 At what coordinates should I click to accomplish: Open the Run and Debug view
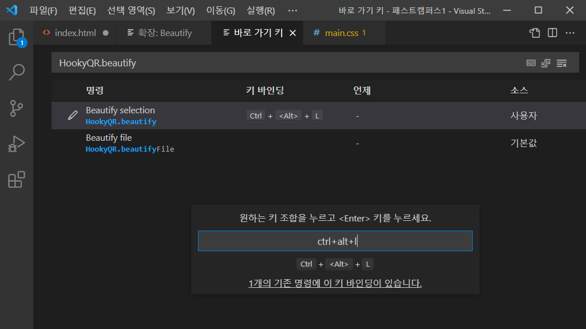17,144
